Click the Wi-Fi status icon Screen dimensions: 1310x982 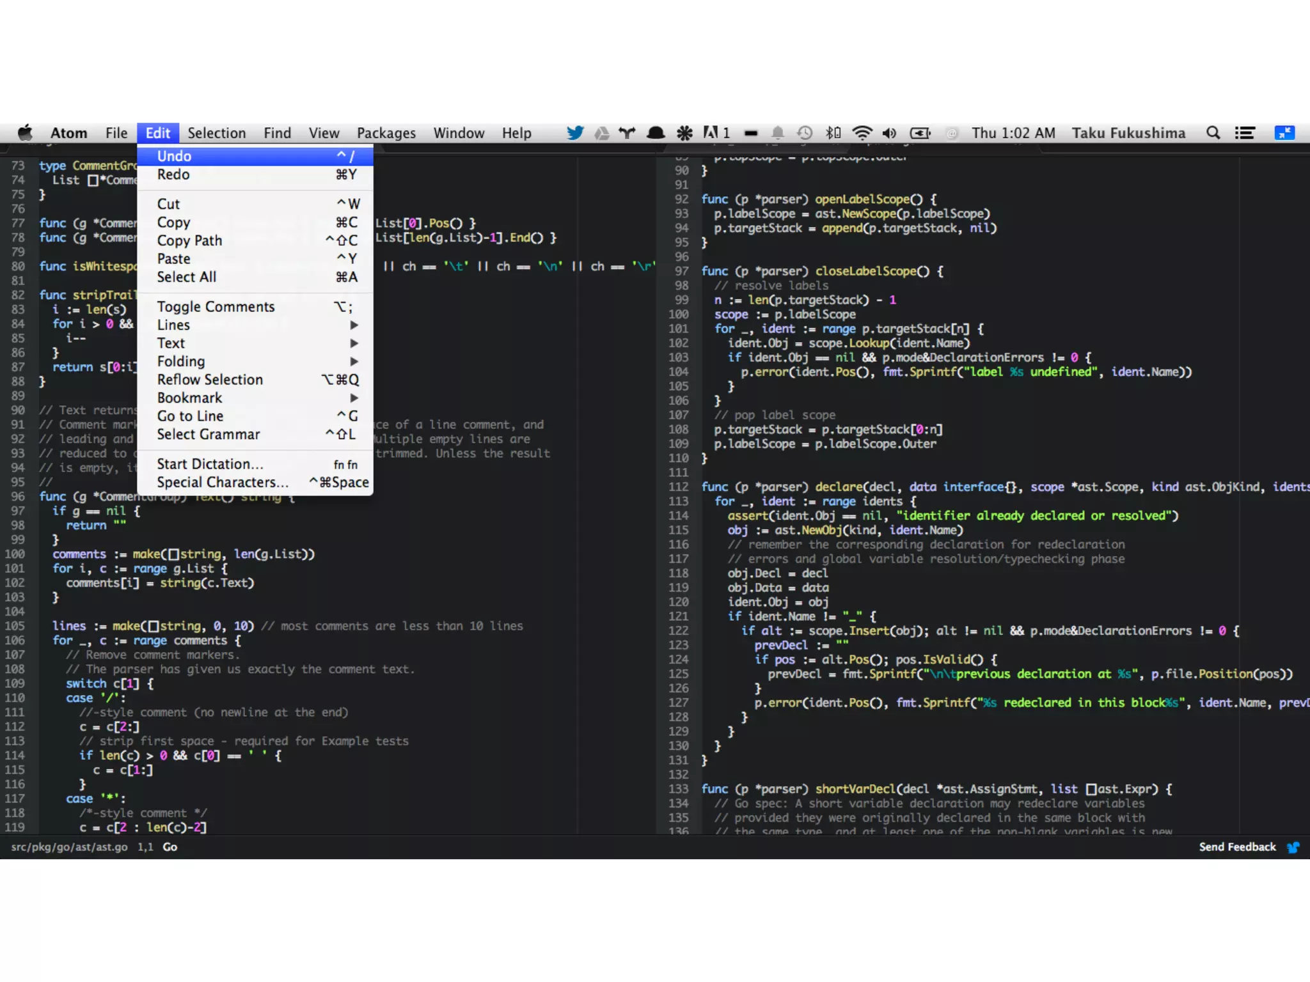pyautogui.click(x=862, y=133)
